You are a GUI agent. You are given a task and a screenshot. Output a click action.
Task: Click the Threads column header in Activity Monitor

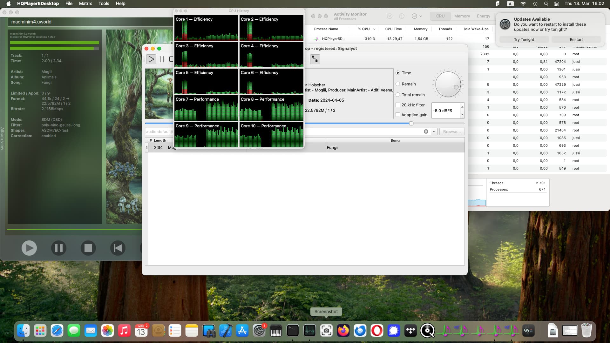pos(445,29)
